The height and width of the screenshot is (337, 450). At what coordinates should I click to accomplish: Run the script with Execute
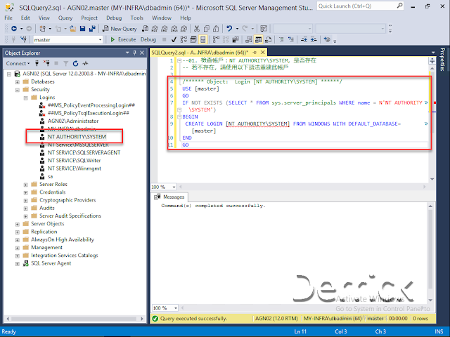point(123,39)
